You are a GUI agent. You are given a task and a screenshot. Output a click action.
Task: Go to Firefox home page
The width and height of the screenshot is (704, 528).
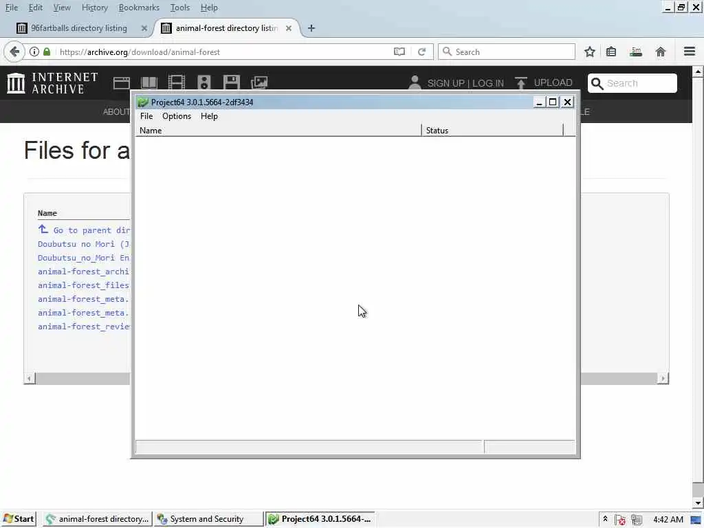661,52
